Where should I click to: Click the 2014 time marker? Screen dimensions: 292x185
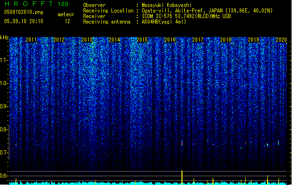click(x=114, y=40)
